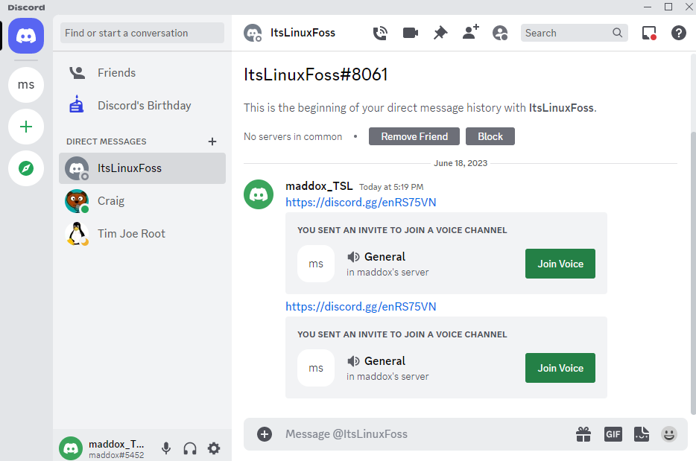Show pinned messages
The image size is (696, 461).
(440, 33)
